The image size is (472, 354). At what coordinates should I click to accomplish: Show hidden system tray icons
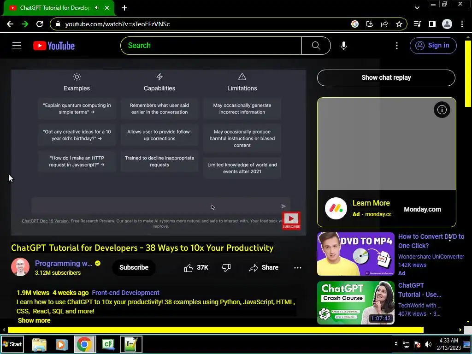point(396,344)
